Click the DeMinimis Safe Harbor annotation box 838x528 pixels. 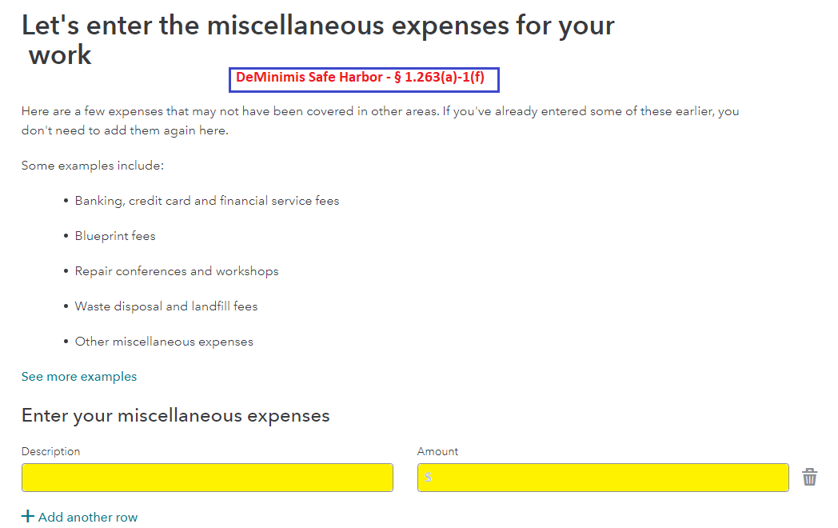pos(364,80)
